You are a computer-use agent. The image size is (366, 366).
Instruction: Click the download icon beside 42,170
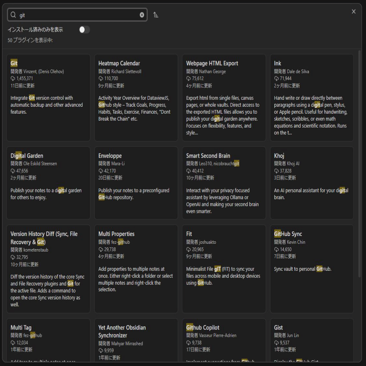(x=101, y=171)
